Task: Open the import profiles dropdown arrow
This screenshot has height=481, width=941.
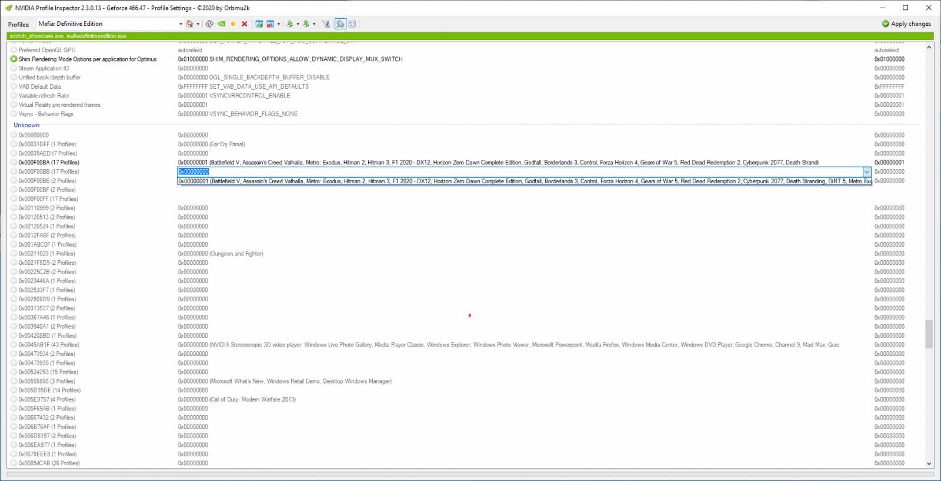Action: pyautogui.click(x=314, y=24)
